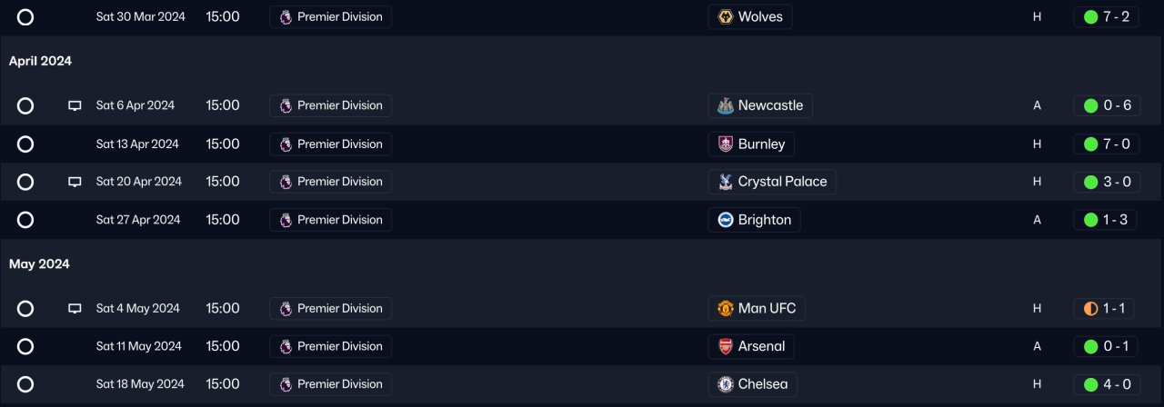
Task: Select the radio circle for the Wolves fixture
Action: [25, 17]
